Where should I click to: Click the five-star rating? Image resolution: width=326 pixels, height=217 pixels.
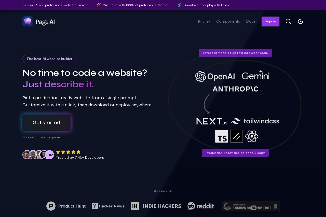[68, 152]
